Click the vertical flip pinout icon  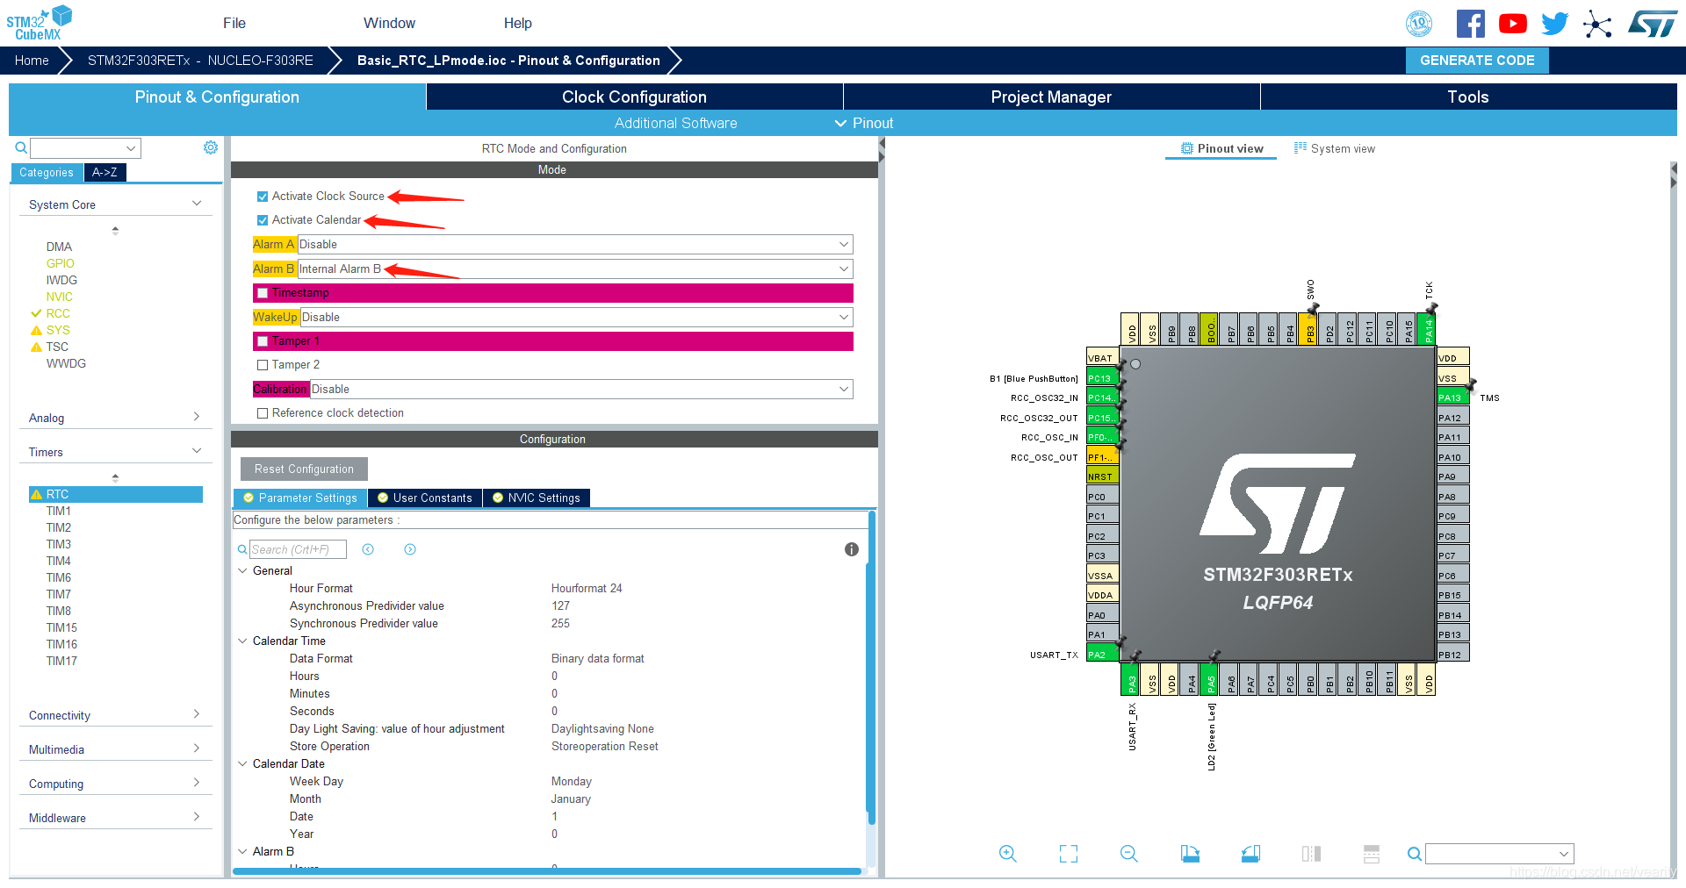[1311, 854]
